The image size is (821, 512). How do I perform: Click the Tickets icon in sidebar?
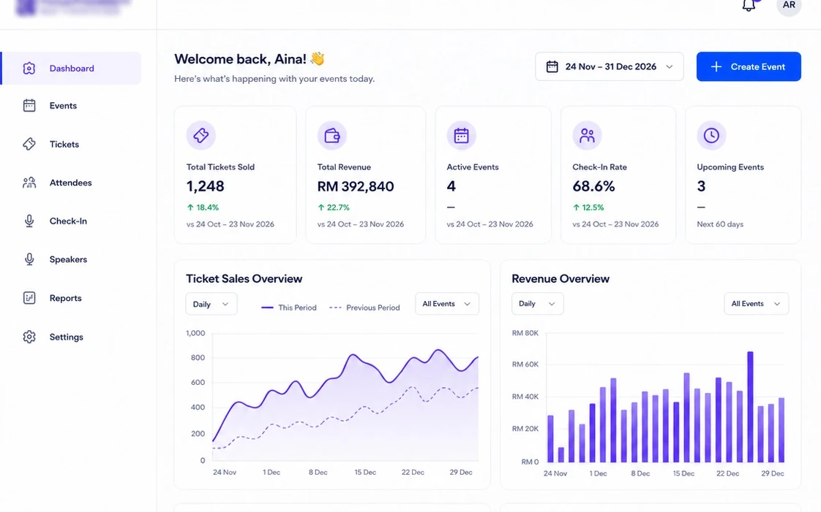[x=29, y=144]
